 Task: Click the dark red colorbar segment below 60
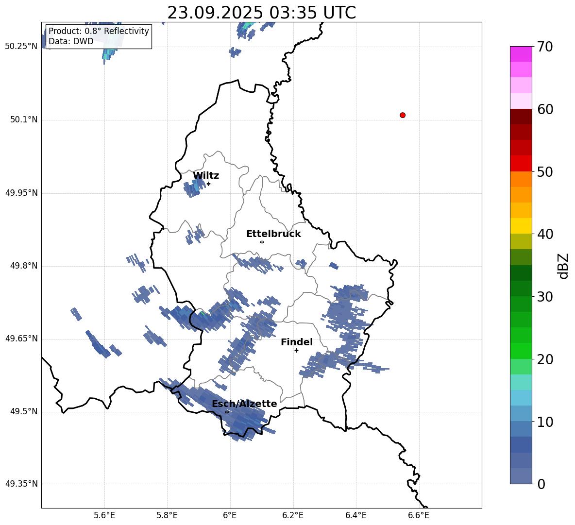(x=521, y=117)
